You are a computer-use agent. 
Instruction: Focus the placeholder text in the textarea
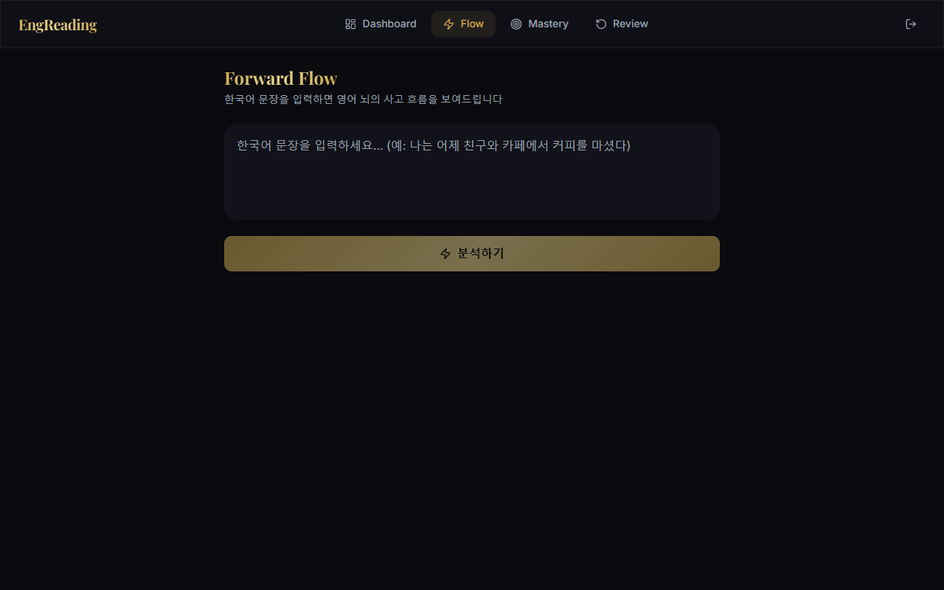coord(432,145)
